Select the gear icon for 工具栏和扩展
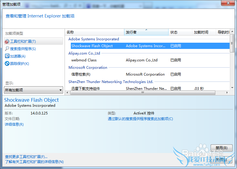Viewport: 237px width, 169px height. point(7,41)
